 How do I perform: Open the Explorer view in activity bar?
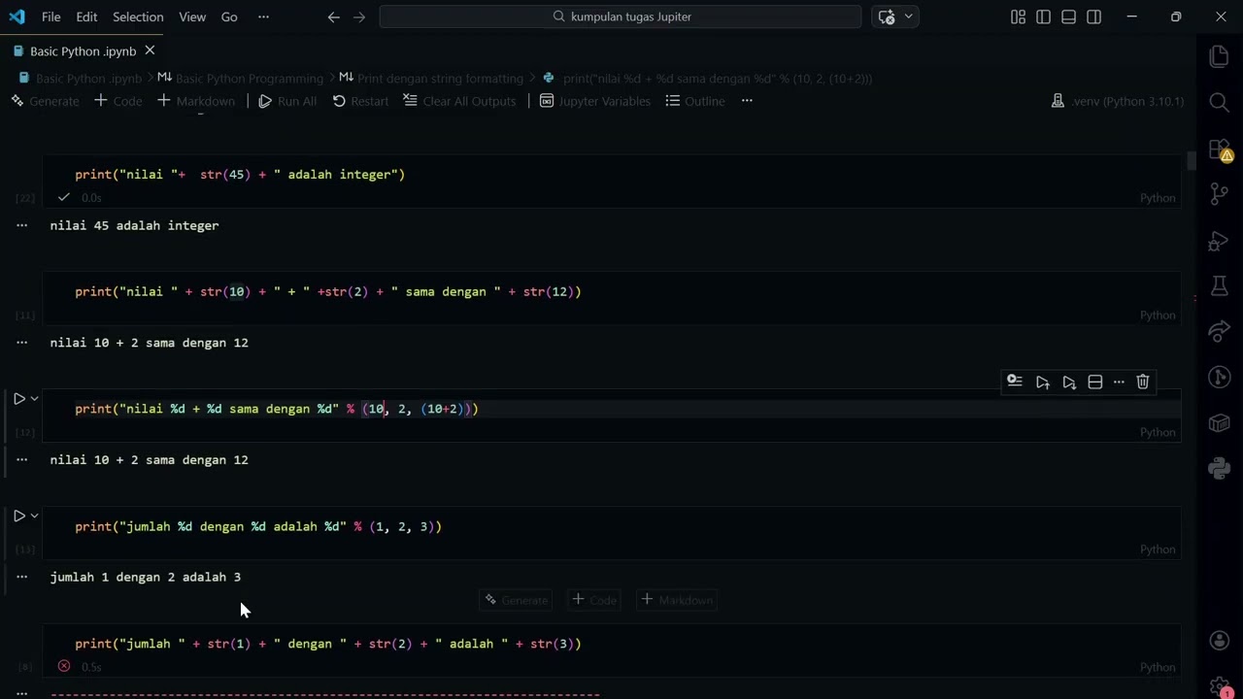1219,56
